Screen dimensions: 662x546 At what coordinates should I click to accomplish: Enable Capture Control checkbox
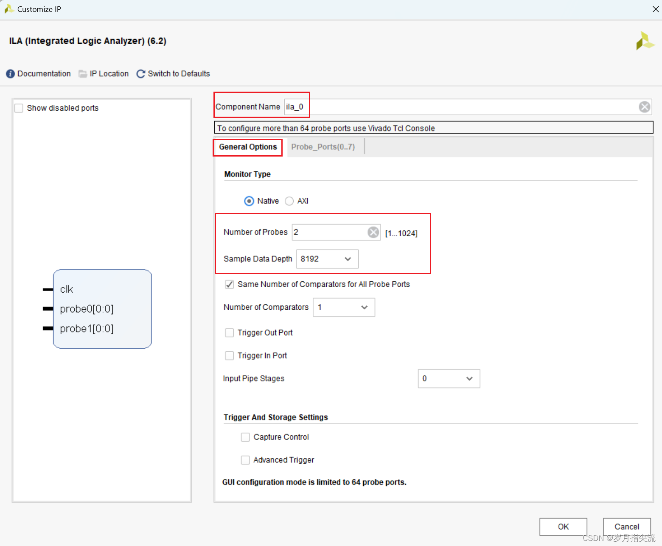245,437
